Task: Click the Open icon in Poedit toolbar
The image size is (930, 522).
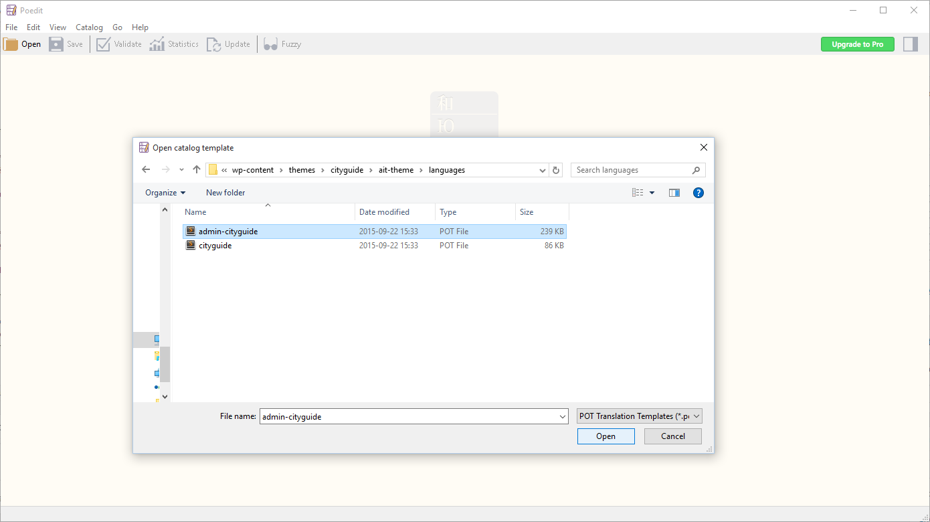Action: coord(11,43)
